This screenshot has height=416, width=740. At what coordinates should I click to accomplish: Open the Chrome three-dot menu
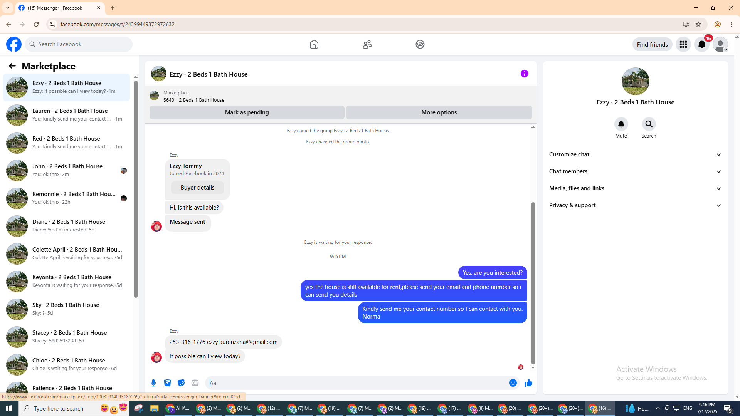click(732, 24)
